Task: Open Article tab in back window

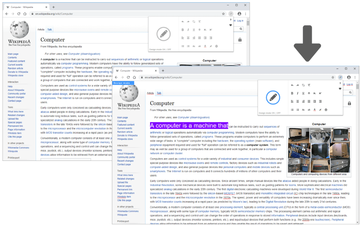Action: (x=41, y=29)
